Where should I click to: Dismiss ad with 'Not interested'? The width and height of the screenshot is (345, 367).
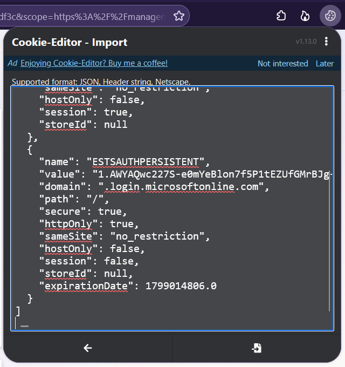pyautogui.click(x=282, y=64)
